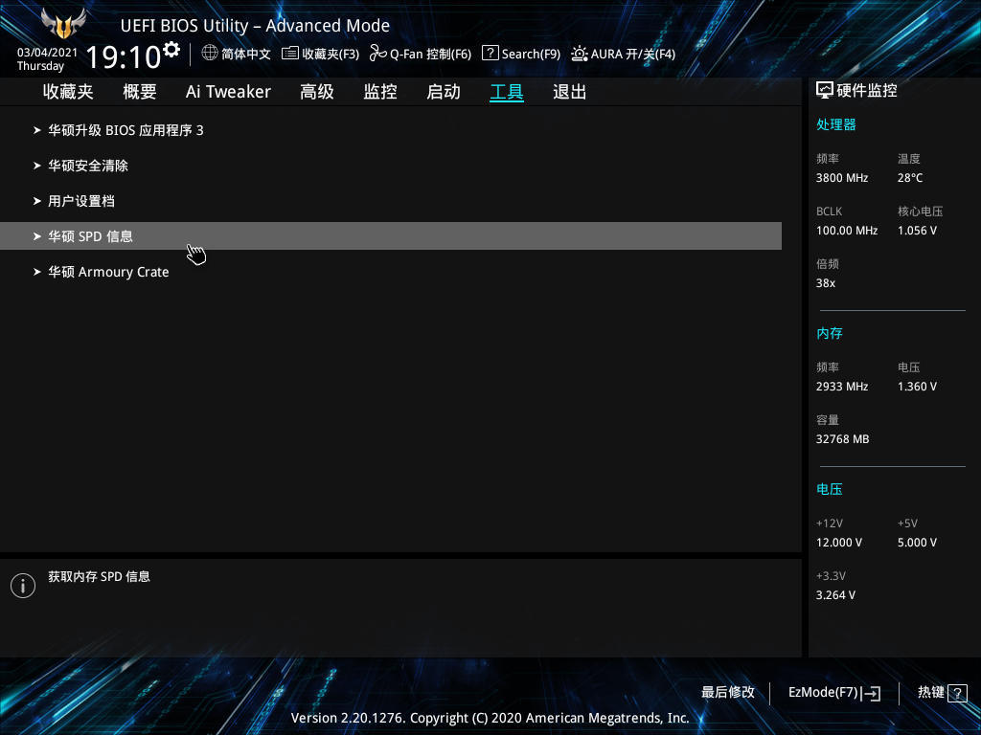Screen dimensions: 981x735
Task: Open the 启动 menu
Action: coord(443,91)
